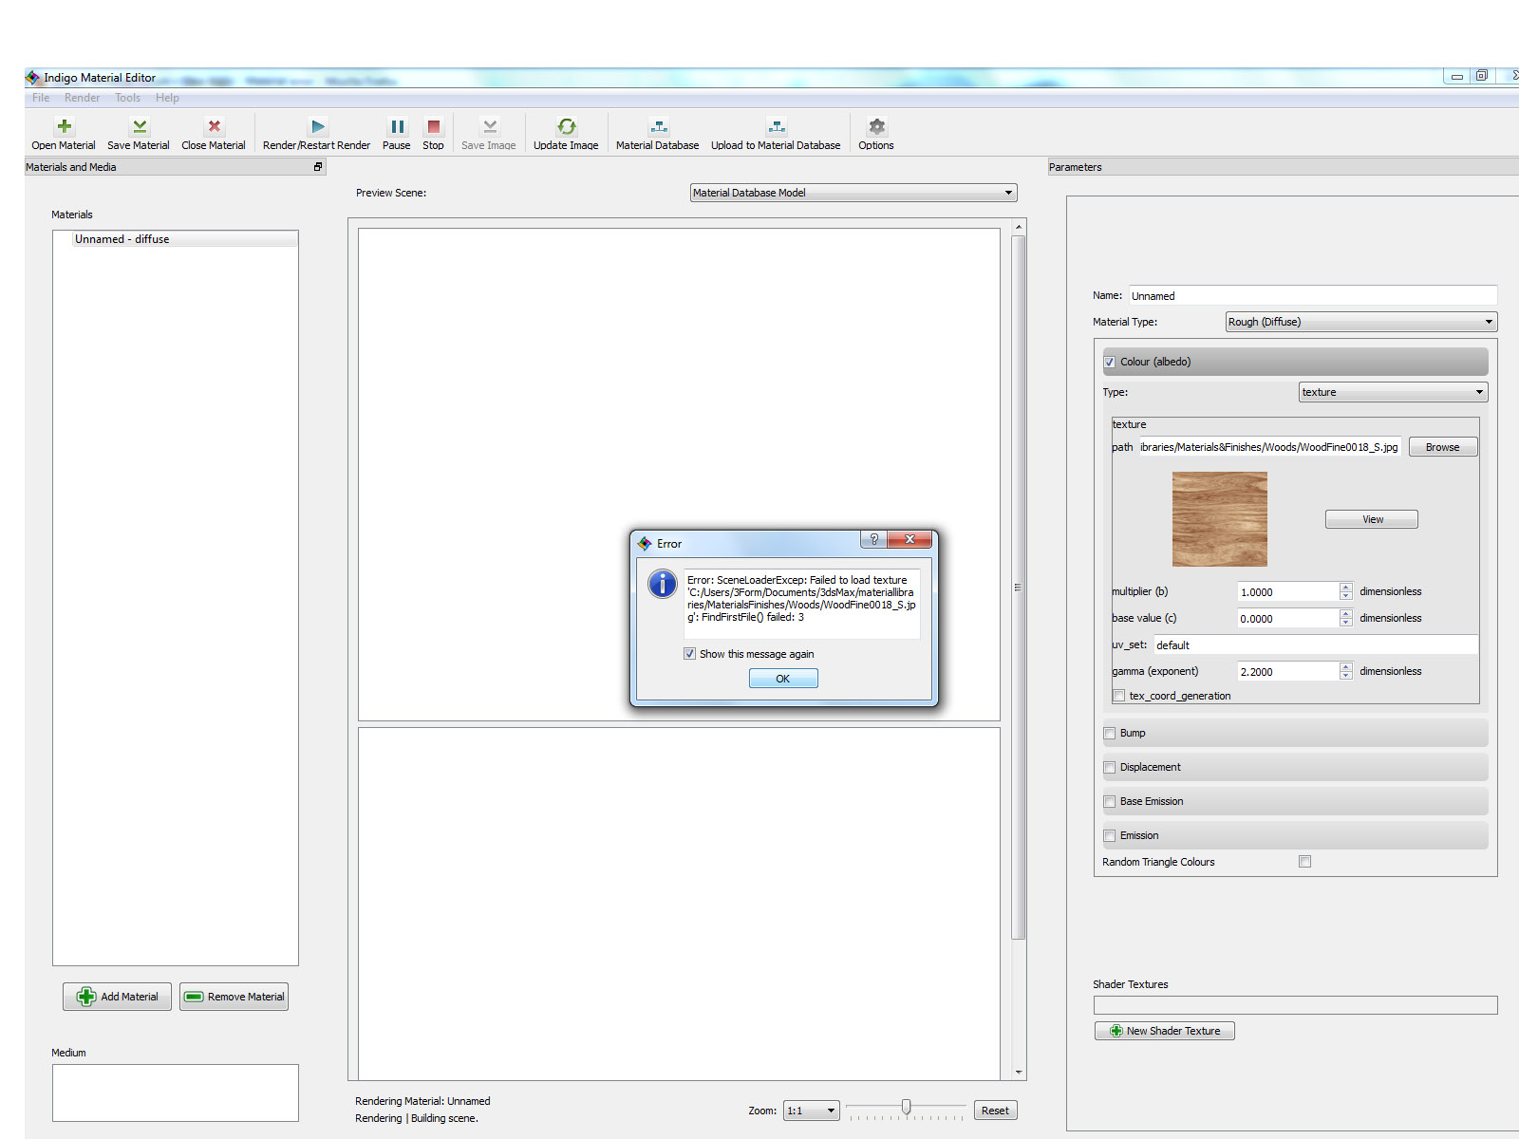Image resolution: width=1519 pixels, height=1139 pixels.
Task: Enable the Bump checkbox
Action: 1109,734
